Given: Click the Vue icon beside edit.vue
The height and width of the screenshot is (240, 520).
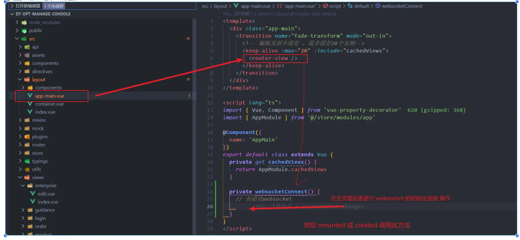Looking at the screenshot, I should click(33, 194).
